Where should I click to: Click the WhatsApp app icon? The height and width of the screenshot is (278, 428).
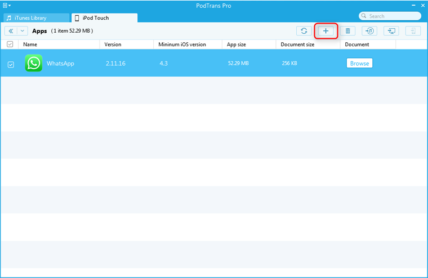(34, 63)
